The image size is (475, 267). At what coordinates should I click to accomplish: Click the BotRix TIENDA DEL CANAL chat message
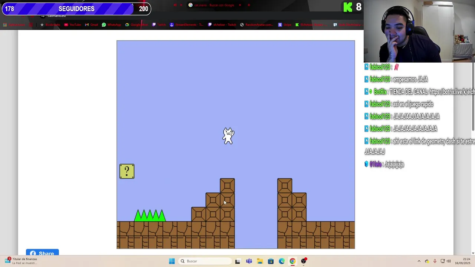[x=419, y=92]
